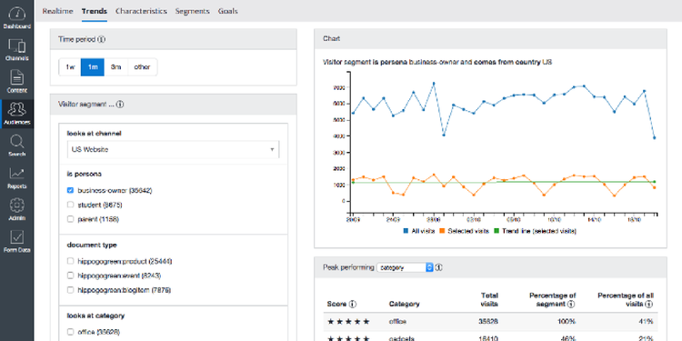Viewport: 682px width, 341px height.
Task: Check the hippogogreen:event document type
Action: (x=70, y=276)
